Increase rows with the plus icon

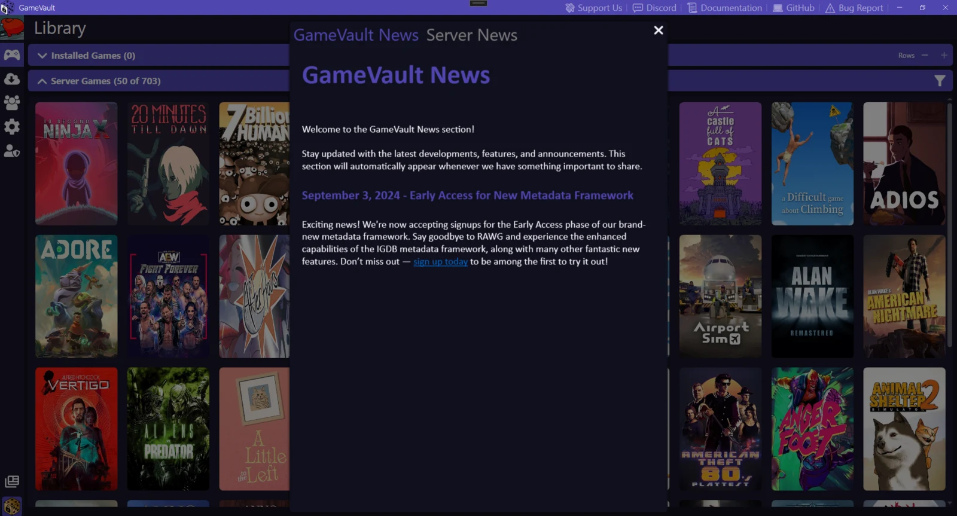[944, 55]
